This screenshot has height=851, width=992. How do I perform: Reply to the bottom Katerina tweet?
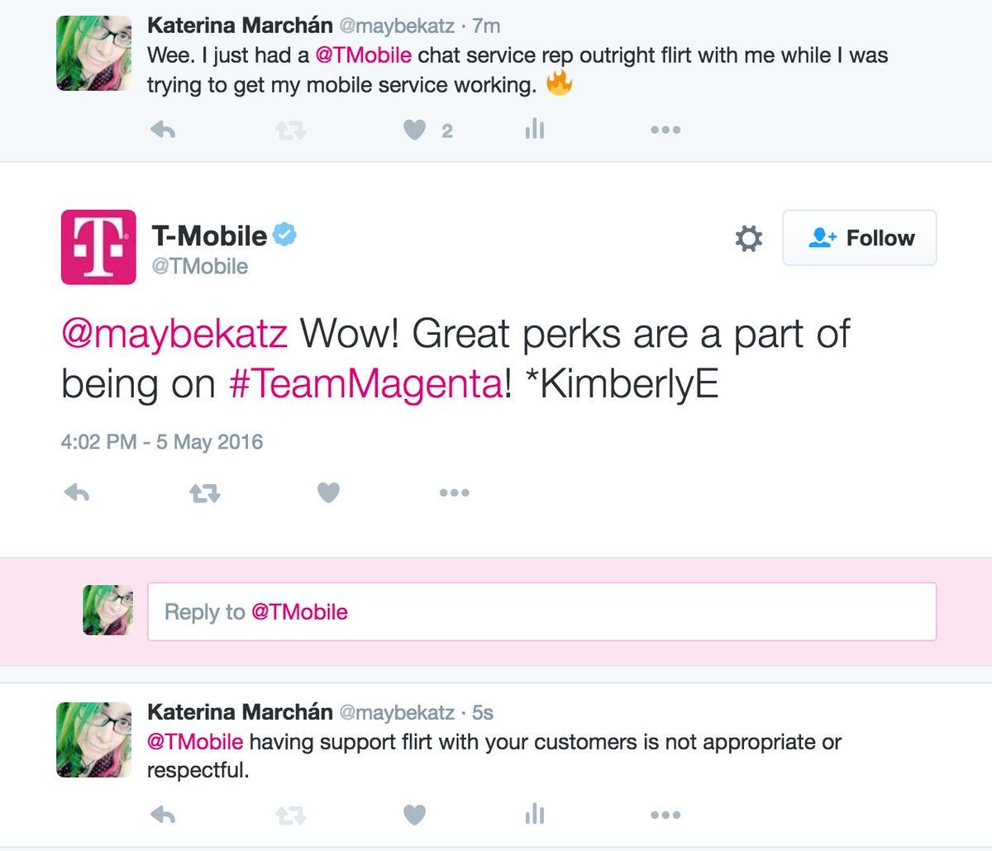click(x=163, y=815)
